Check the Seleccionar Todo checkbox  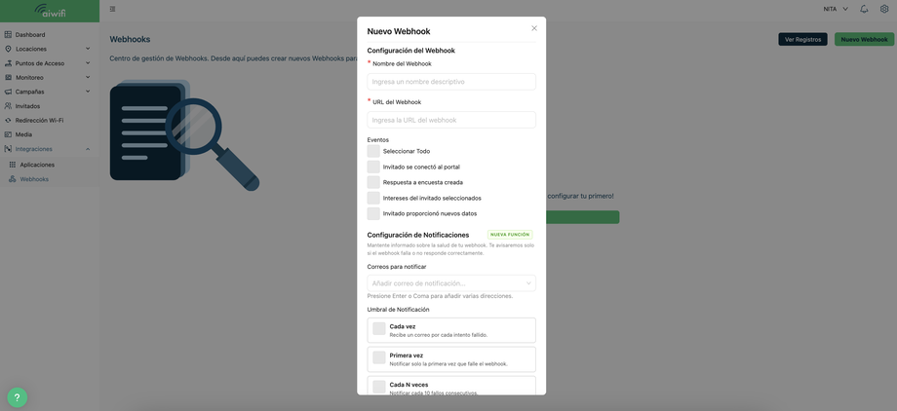373,151
